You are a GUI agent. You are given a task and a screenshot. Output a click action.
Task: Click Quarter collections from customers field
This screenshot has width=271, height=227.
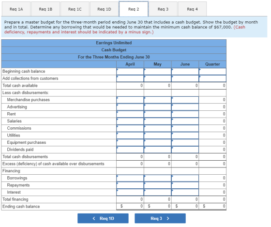click(212, 78)
